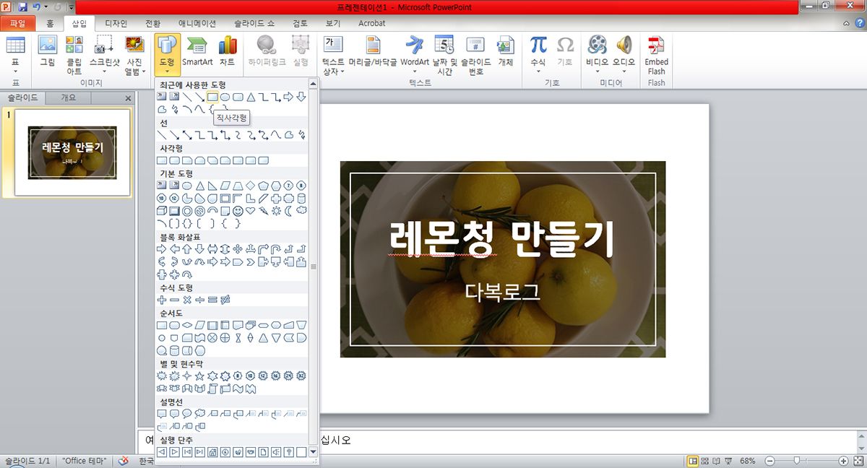Choose the sun shape in basic shapes

tap(276, 211)
